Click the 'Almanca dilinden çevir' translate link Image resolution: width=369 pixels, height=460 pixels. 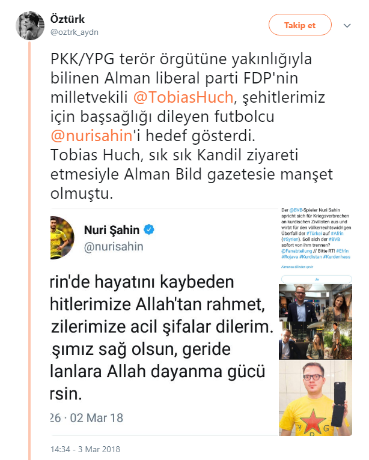point(297,267)
